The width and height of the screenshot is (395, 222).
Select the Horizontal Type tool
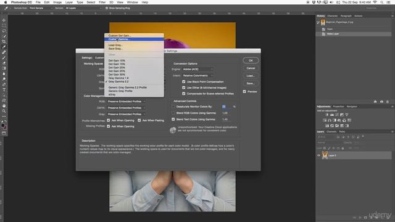tap(4, 90)
